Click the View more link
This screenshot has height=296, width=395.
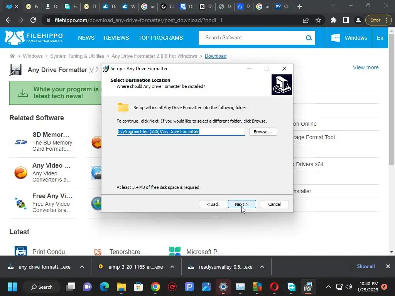(366, 67)
